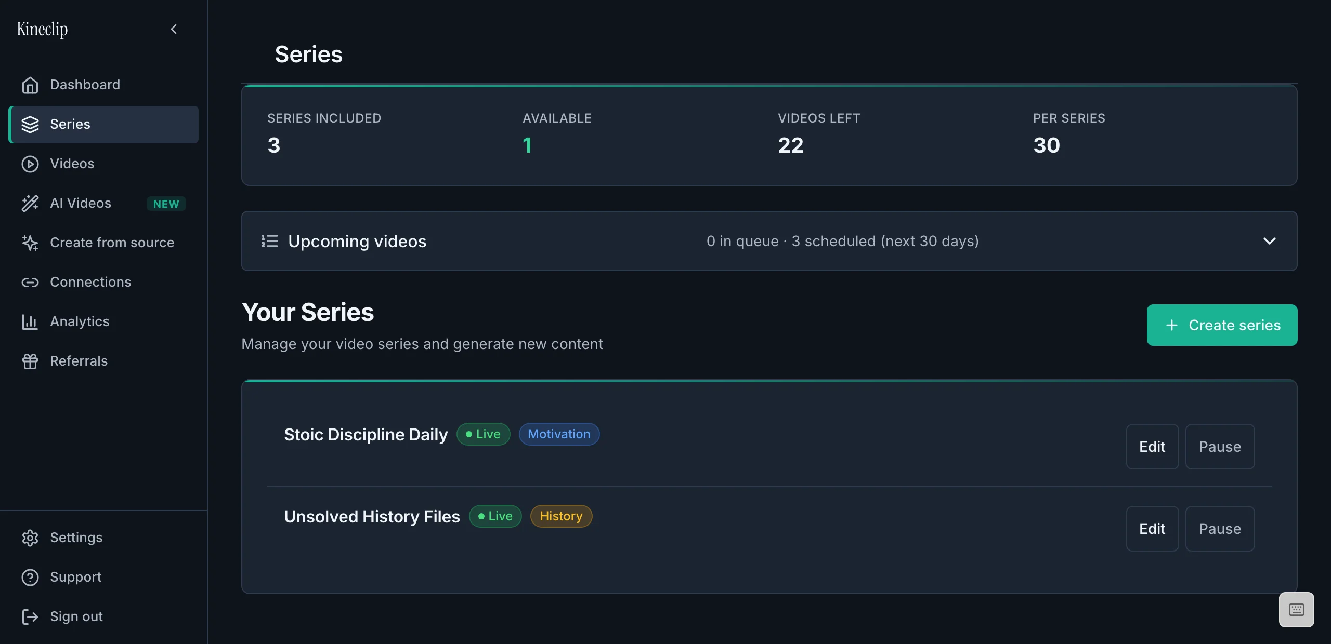
Task: Edit the Unsolved History Files series
Action: (1152, 529)
